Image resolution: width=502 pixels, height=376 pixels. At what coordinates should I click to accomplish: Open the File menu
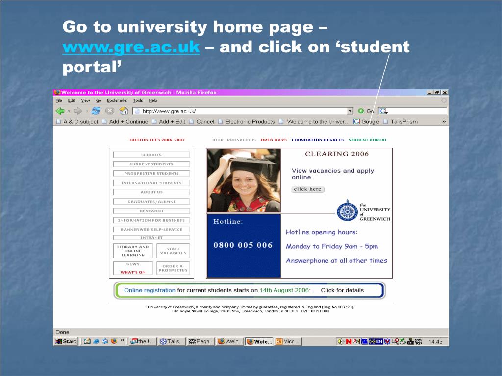point(59,100)
